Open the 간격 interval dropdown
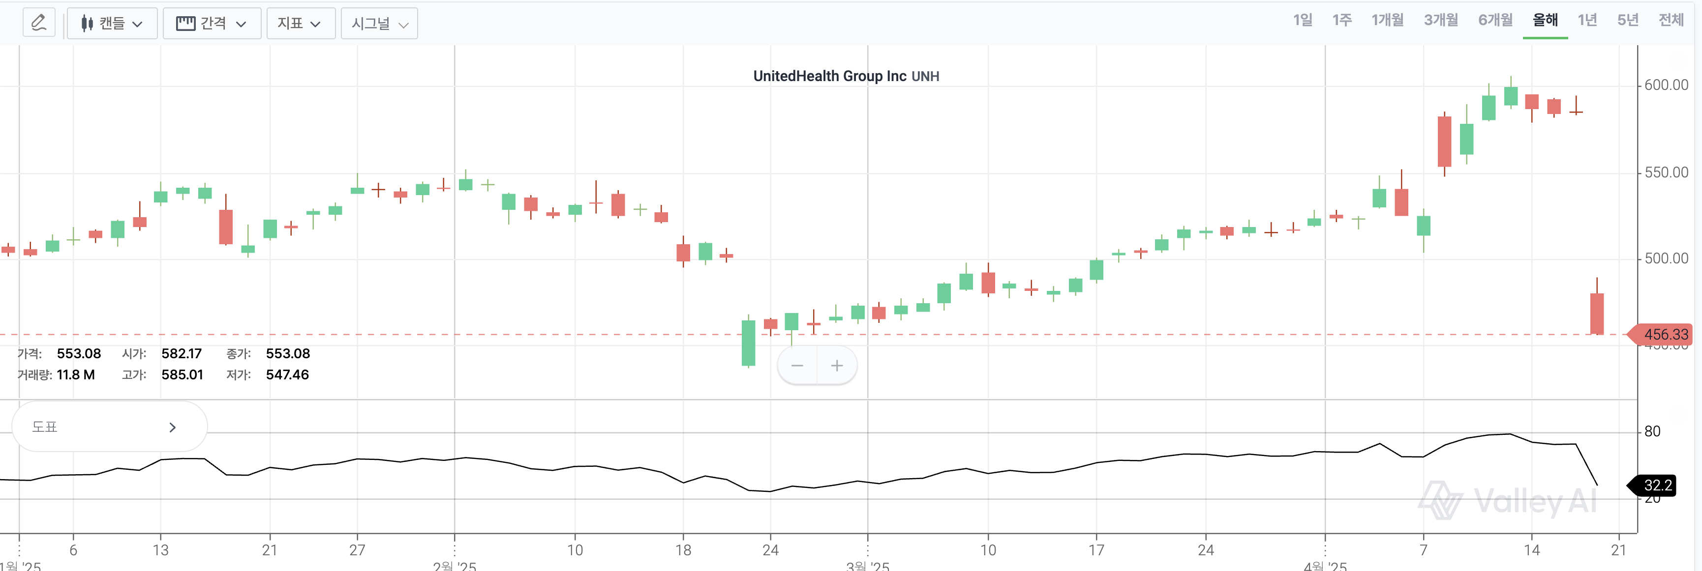Viewport: 1702px width, 571px height. (212, 24)
